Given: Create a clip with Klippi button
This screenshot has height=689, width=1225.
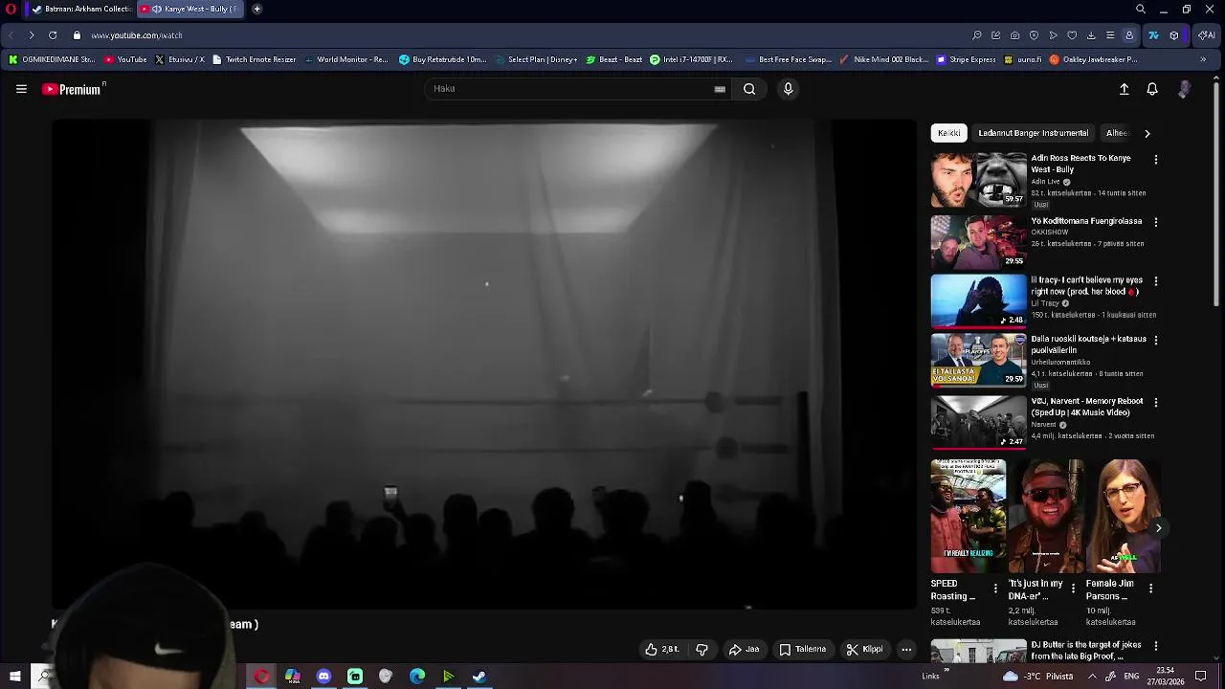Looking at the screenshot, I should click(864, 649).
